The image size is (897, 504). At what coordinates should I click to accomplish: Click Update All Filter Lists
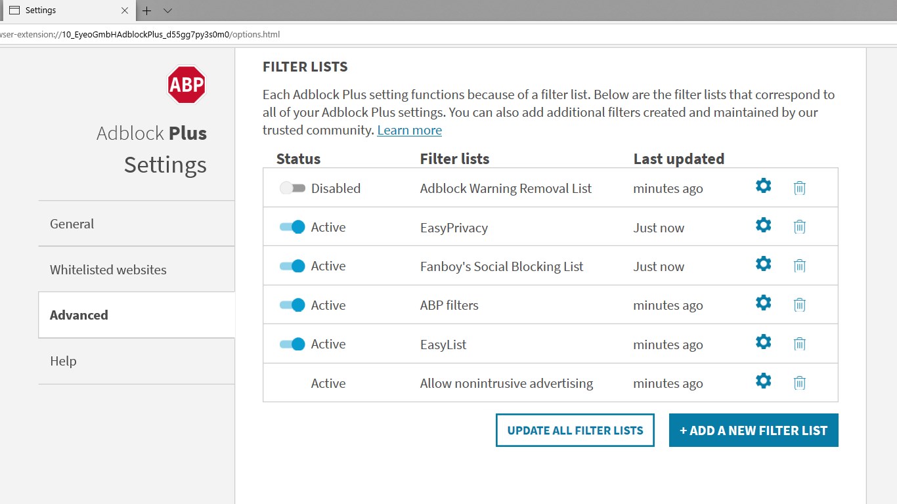[575, 430]
